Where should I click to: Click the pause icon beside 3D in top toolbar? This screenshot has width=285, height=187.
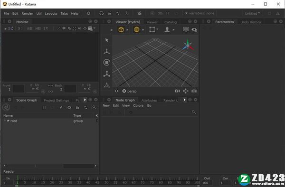[x=168, y=13]
